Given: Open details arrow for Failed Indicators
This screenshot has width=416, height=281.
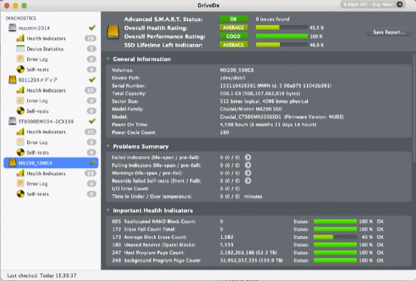Looking at the screenshot, I should pyautogui.click(x=248, y=157).
